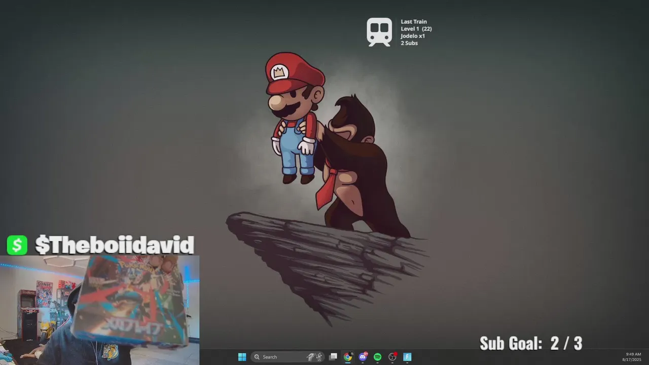This screenshot has width=649, height=365.
Task: Click the 'Jodelo x1' text
Action: (413, 36)
